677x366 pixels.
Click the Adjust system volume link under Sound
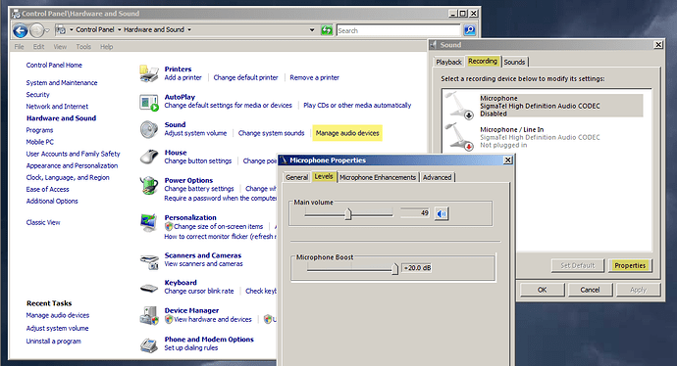195,133
